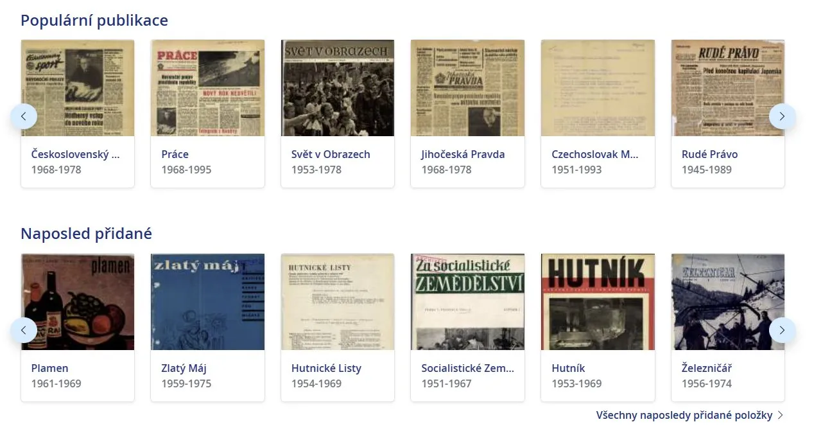Open the Hutnické Listy cover thumbnail
Screen dimensions: 814x440
click(338, 302)
